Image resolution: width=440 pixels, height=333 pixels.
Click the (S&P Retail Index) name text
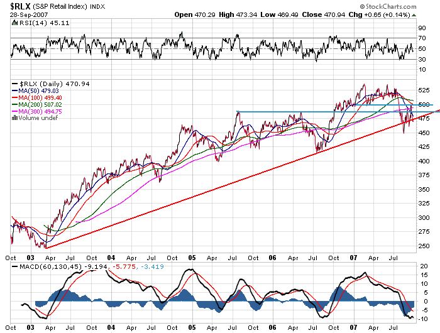pyautogui.click(x=60, y=6)
